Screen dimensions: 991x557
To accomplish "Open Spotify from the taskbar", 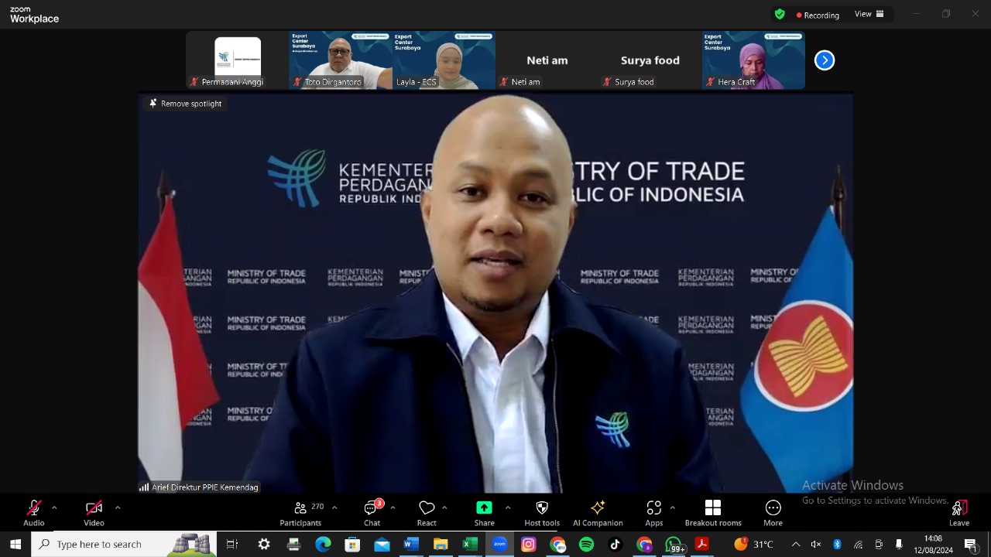I will 587,545.
